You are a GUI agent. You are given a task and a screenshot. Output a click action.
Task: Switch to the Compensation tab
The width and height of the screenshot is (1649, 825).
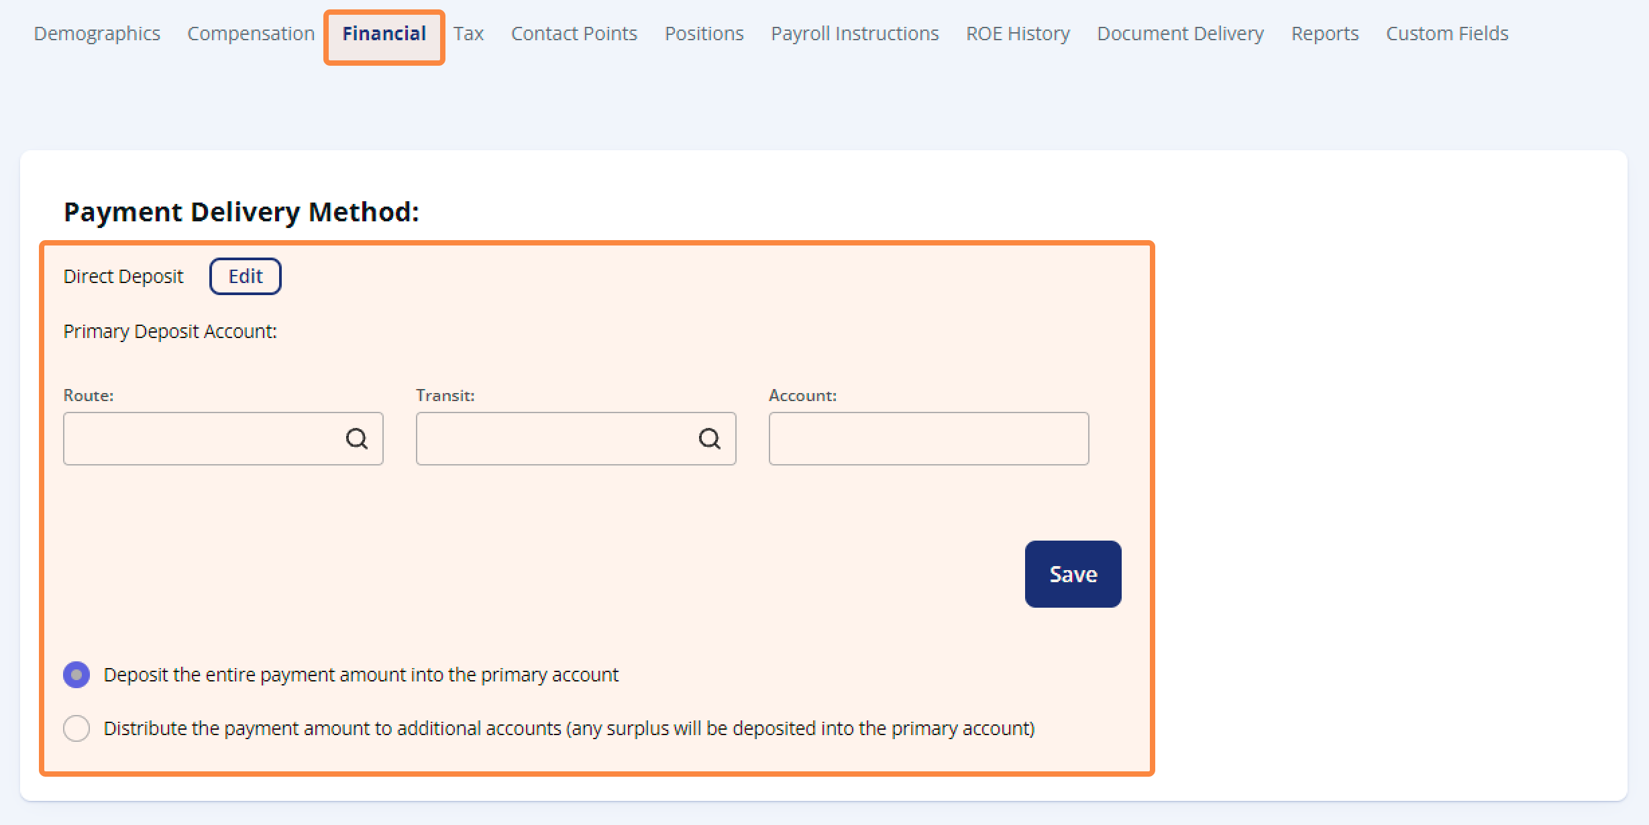[251, 34]
